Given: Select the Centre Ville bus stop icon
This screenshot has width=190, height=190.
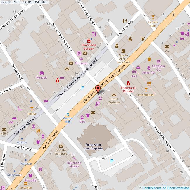Looking at the screenshot, I should pos(68,114).
